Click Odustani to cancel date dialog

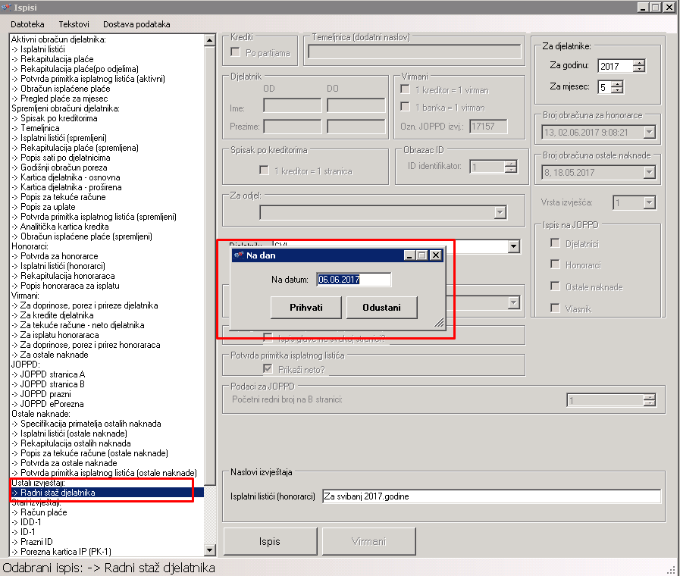pos(382,308)
